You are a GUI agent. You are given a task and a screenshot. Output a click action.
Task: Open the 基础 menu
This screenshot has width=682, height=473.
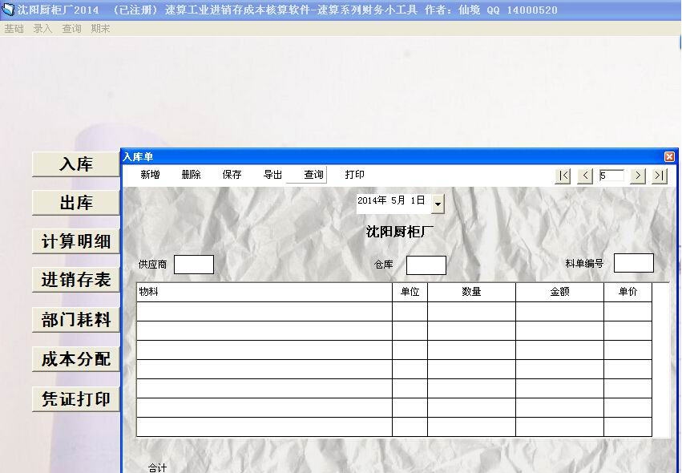(14, 29)
